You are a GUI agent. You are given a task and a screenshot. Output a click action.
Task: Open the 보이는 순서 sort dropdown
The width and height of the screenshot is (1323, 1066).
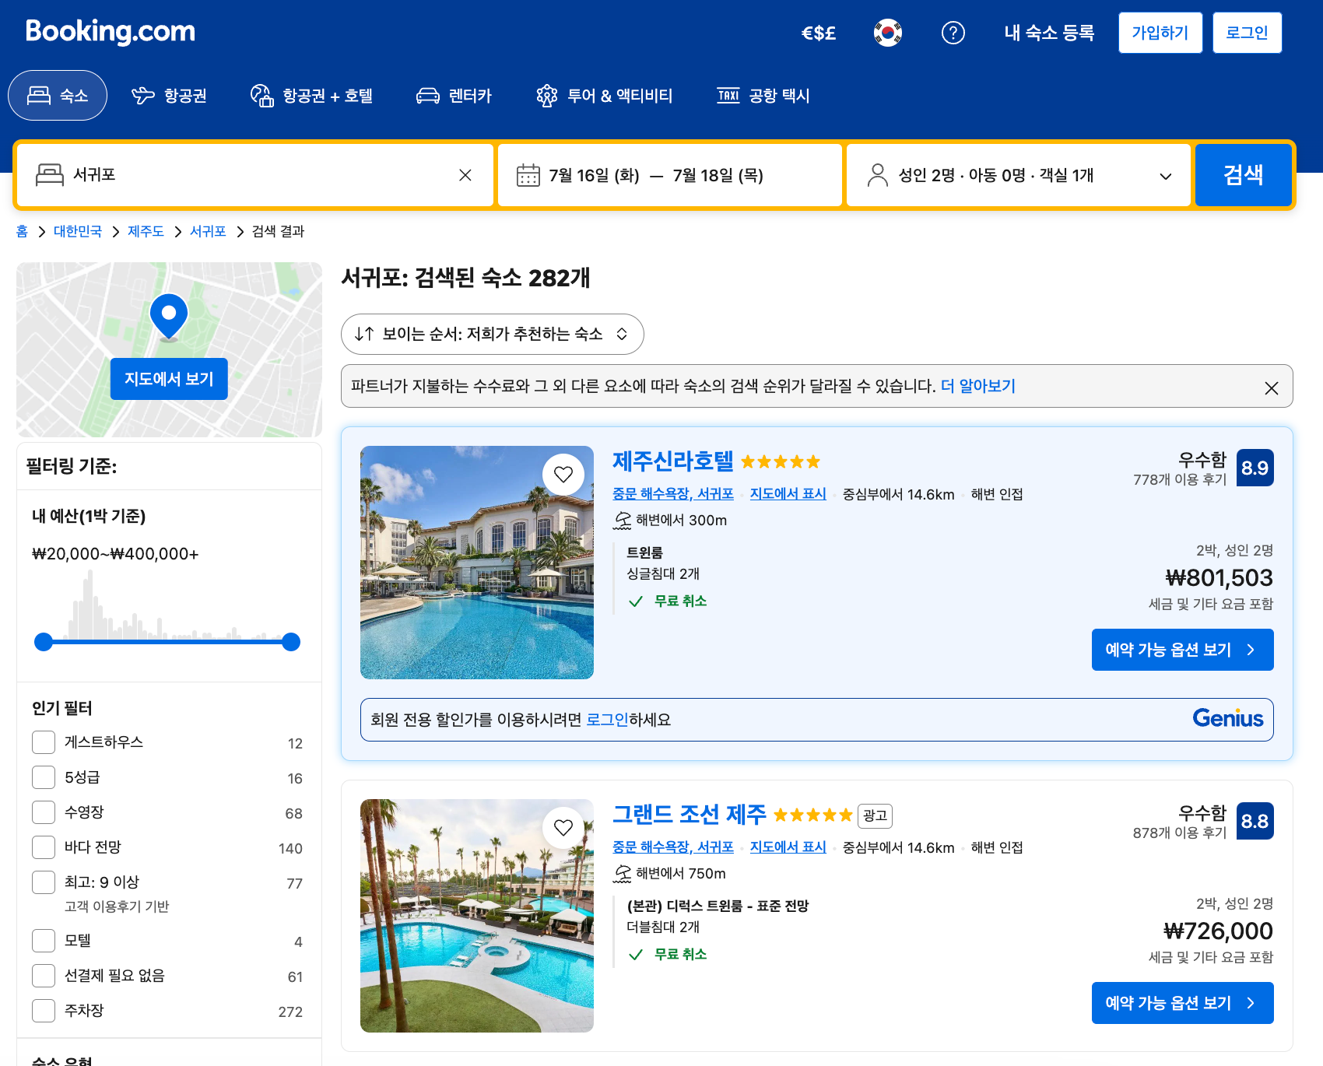pyautogui.click(x=492, y=334)
